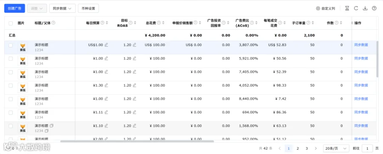
Task: Click 同步数据 link in the US$ 52.83 row
Action: point(361,45)
